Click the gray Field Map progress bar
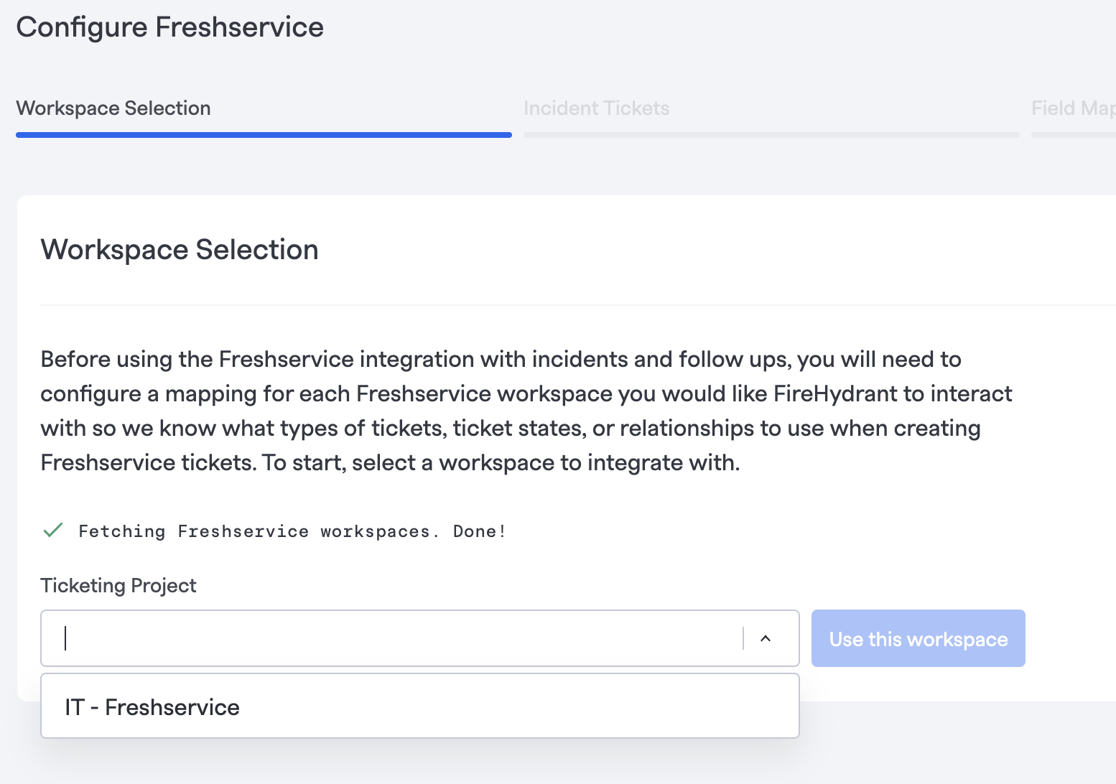 tap(1073, 135)
